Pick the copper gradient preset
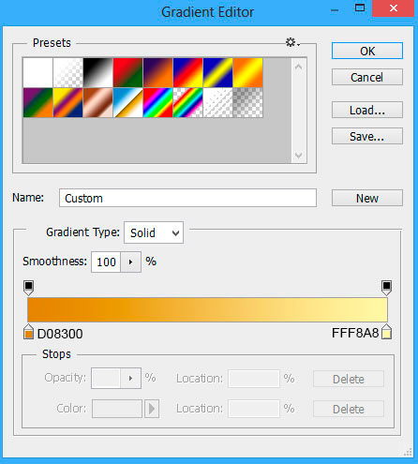The width and height of the screenshot is (418, 464). tap(97, 102)
